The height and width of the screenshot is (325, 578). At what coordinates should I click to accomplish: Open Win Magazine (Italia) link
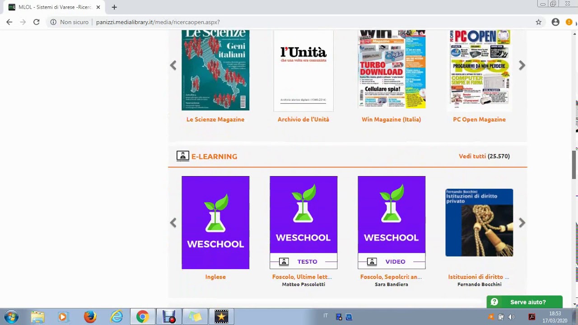pyautogui.click(x=391, y=120)
